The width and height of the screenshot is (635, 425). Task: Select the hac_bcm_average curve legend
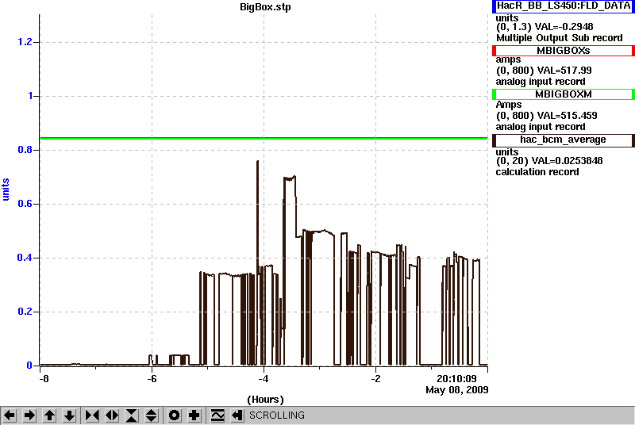[x=564, y=140]
